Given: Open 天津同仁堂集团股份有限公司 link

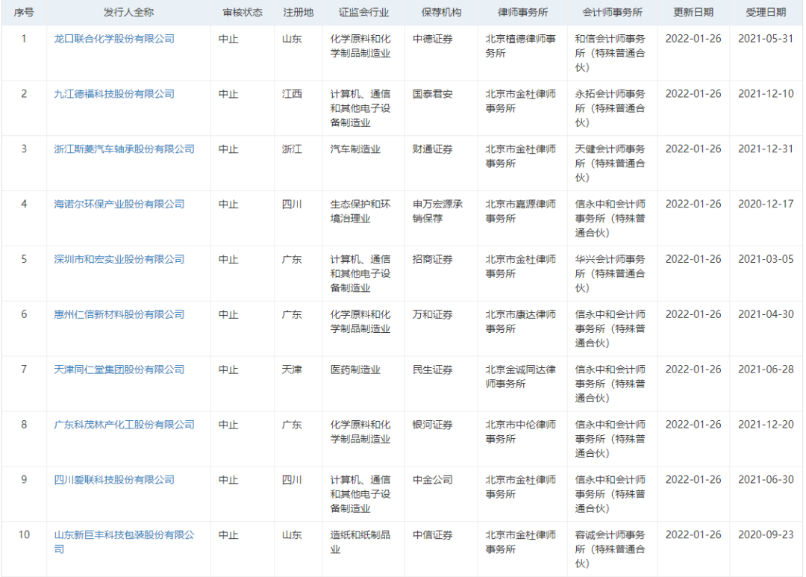Looking at the screenshot, I should coord(119,369).
